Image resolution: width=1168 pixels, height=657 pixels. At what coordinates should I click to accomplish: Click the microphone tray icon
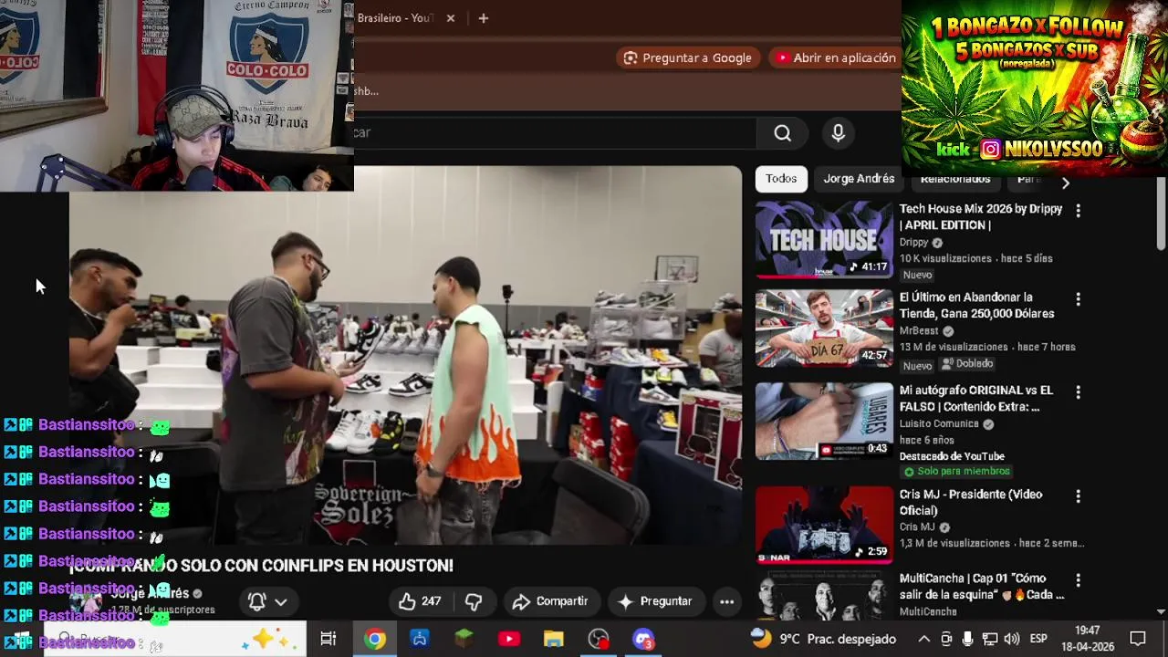tap(968, 639)
